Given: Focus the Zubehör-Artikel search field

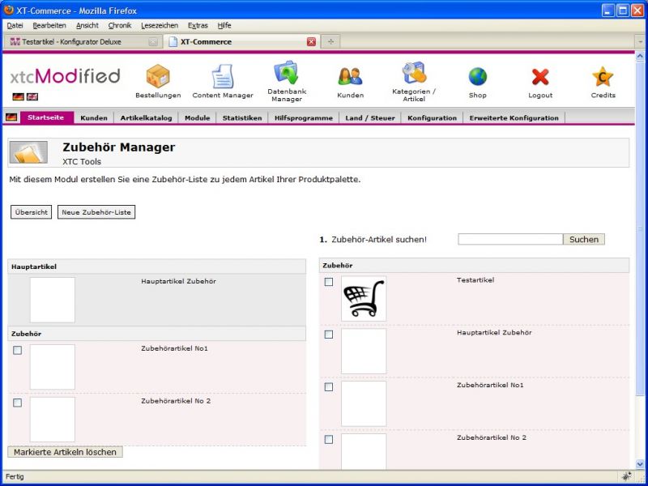Looking at the screenshot, I should click(x=510, y=239).
